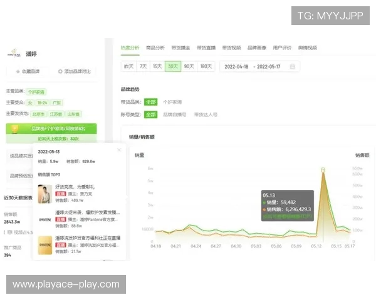The height and width of the screenshot is (300, 376).
Task: Click the start date 2022-04-18
Action: pos(236,67)
